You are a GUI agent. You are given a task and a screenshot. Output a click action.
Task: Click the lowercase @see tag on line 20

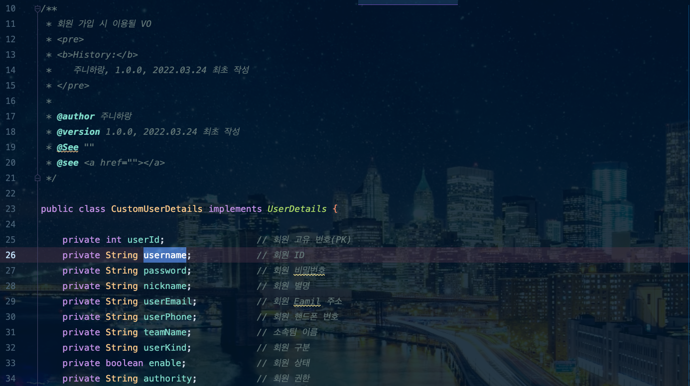point(68,163)
